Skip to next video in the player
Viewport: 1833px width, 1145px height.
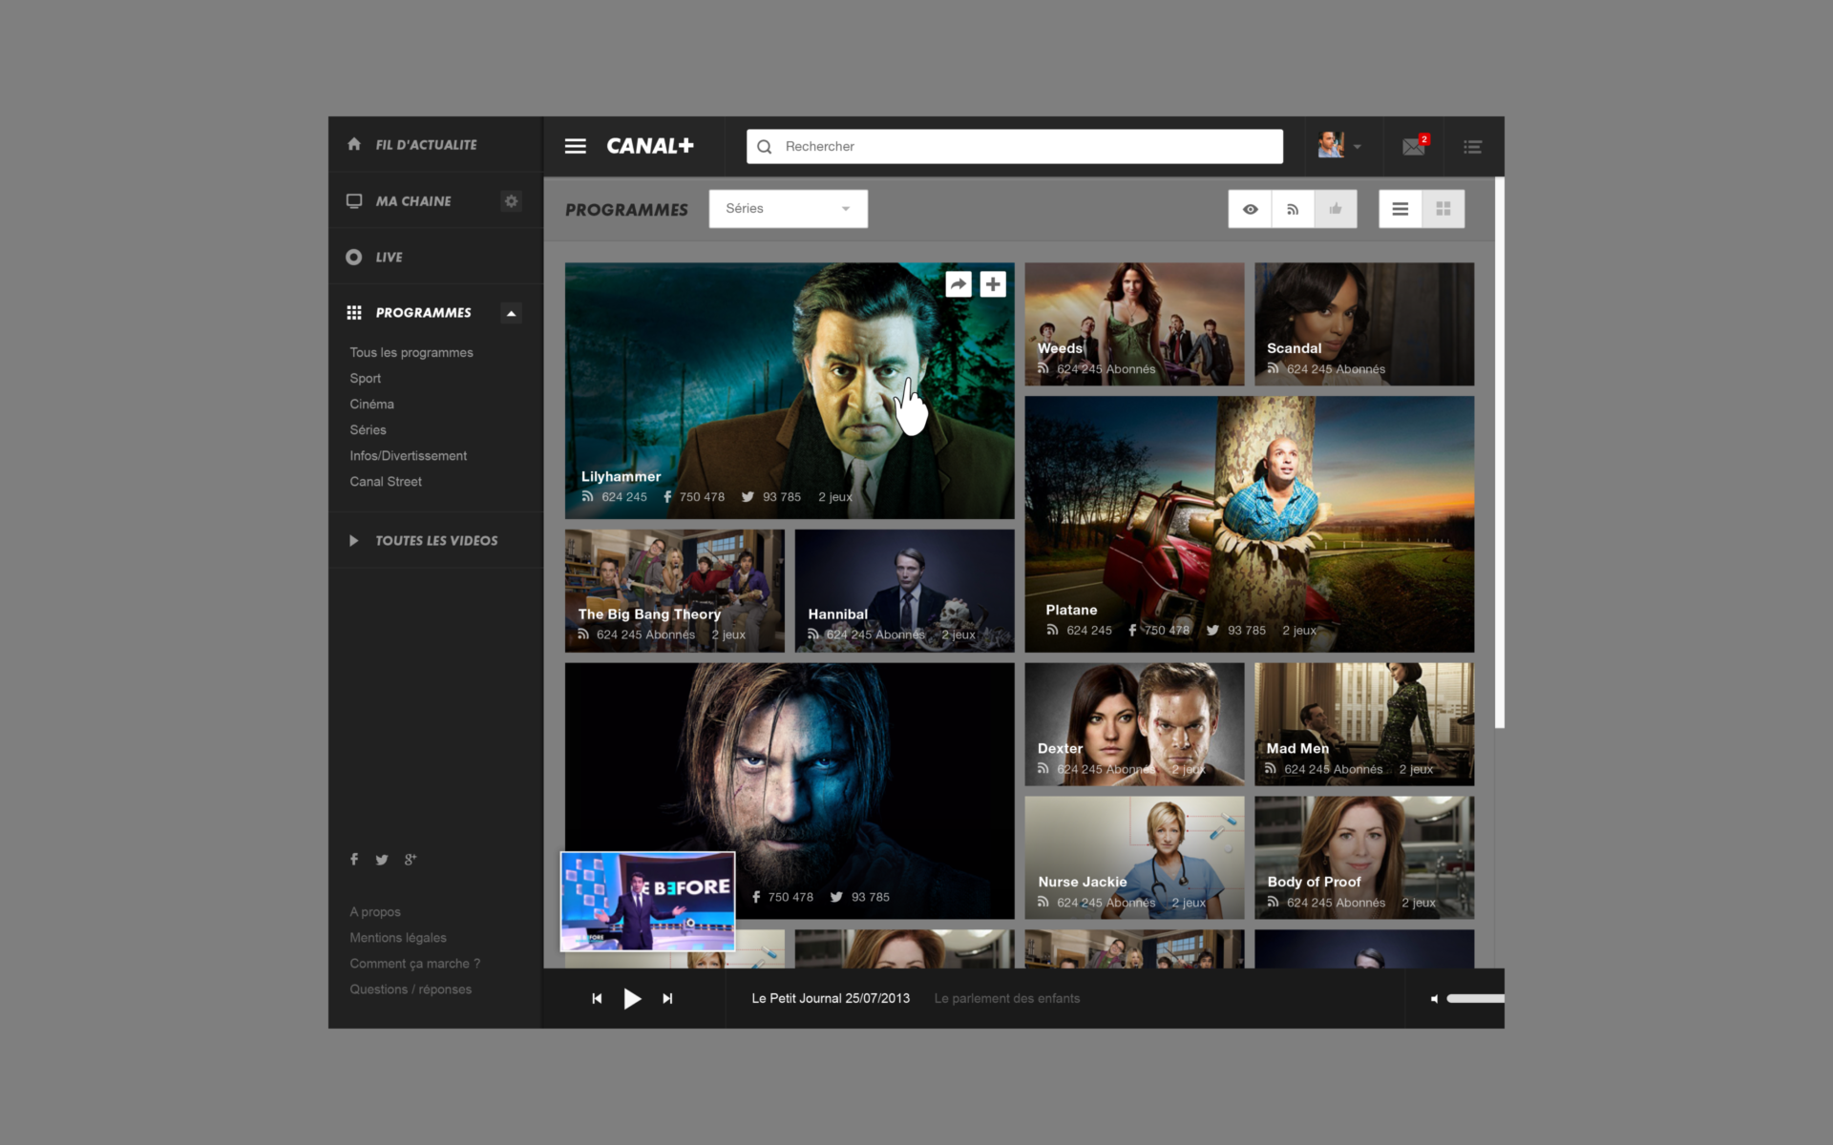pos(668,998)
